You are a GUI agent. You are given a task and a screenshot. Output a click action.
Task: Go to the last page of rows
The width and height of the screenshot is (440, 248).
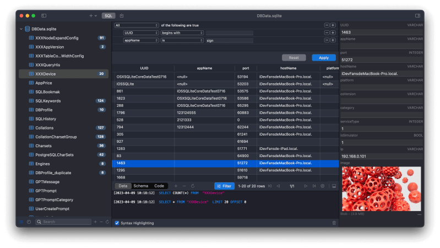[x=314, y=186]
